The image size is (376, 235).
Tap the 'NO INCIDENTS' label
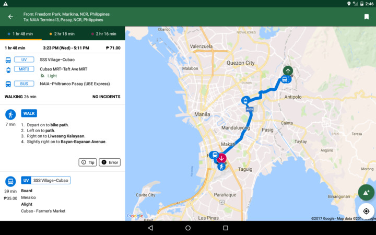107,97
